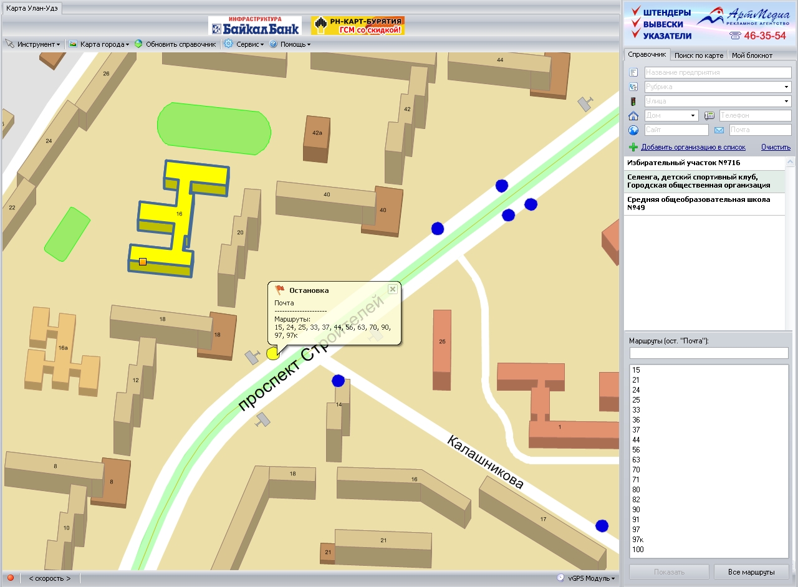This screenshot has width=798, height=587.
Task: Click the red status indicator in the status bar
Action: 11,578
